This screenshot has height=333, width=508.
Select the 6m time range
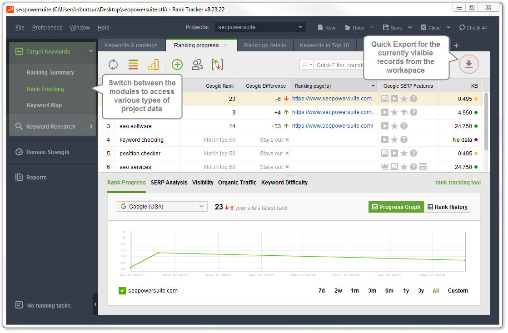tap(389, 291)
